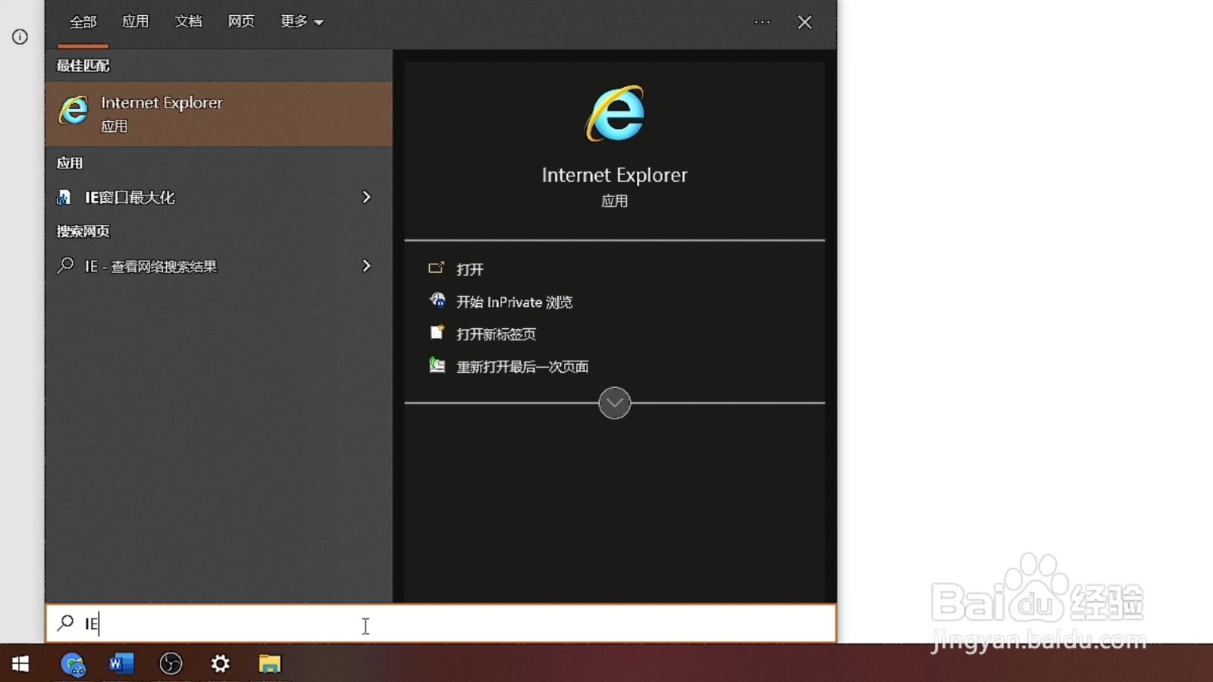Select the 全部 tab
This screenshot has width=1213, height=682.
pos(83,22)
